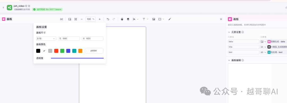Pick the red canvas color swatch

[x=56, y=51]
